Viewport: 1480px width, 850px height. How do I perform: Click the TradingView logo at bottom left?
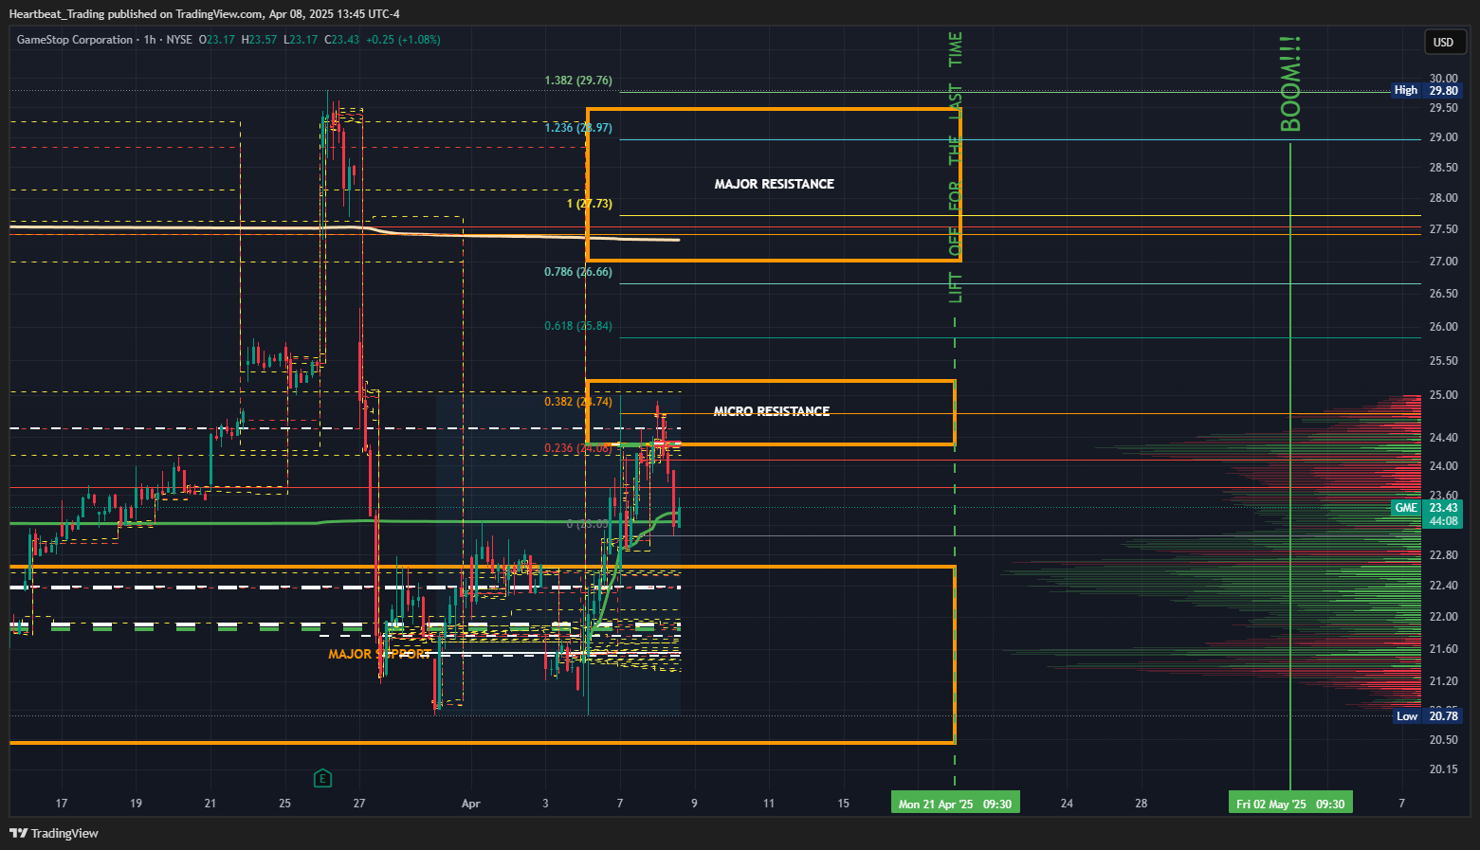[54, 833]
